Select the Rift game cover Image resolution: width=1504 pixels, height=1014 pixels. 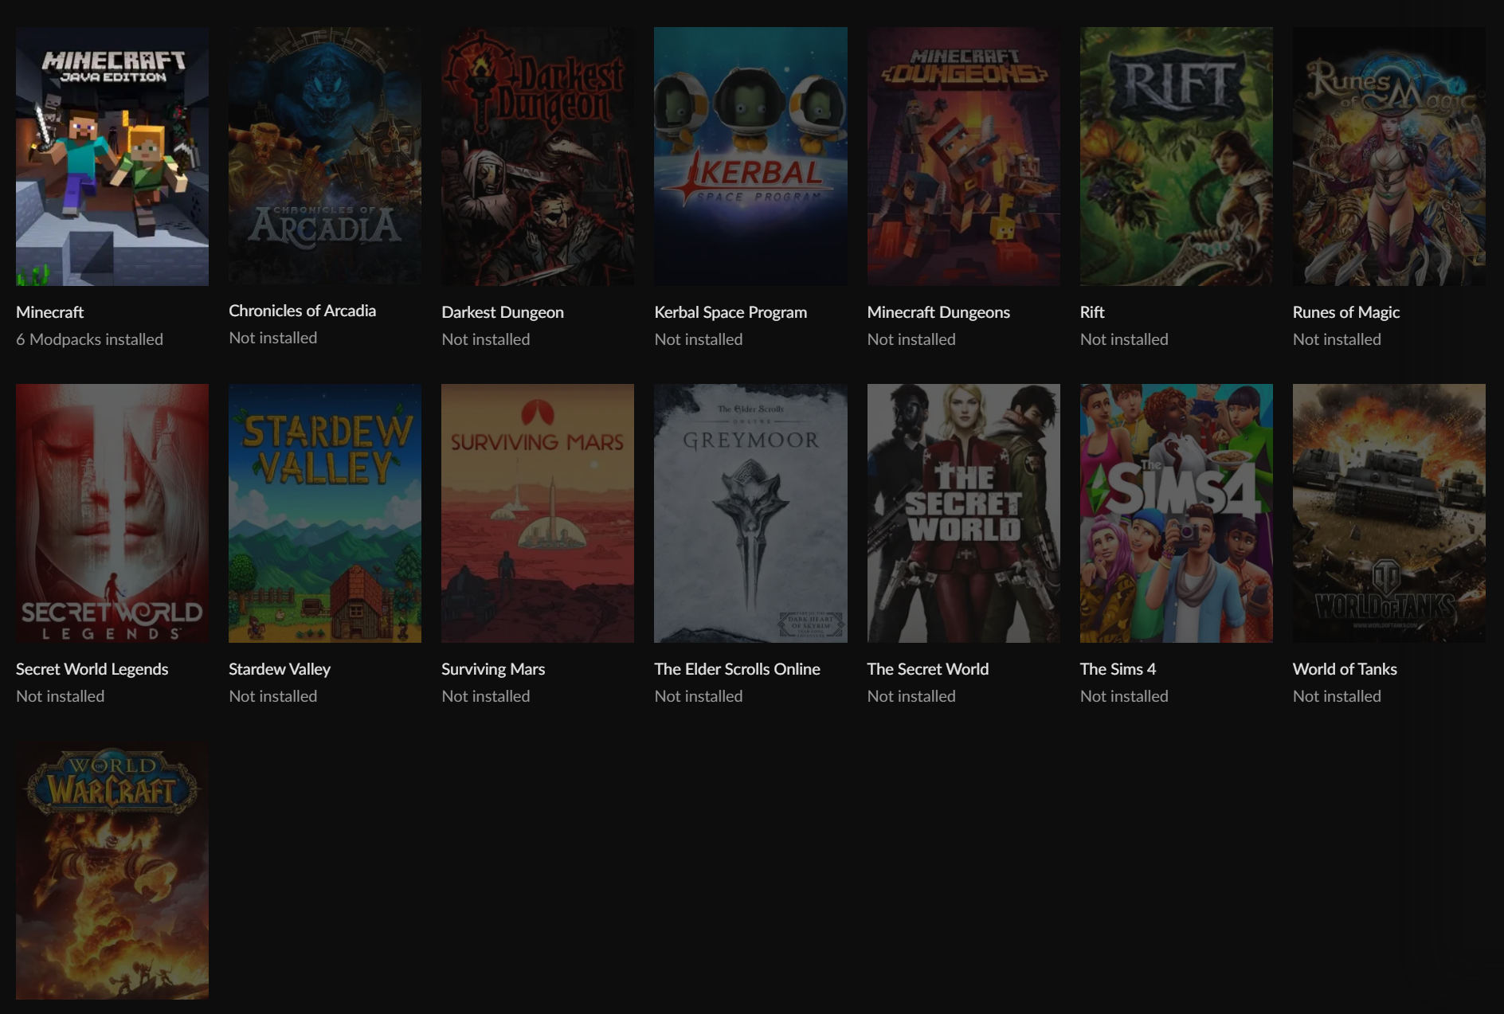pos(1176,156)
